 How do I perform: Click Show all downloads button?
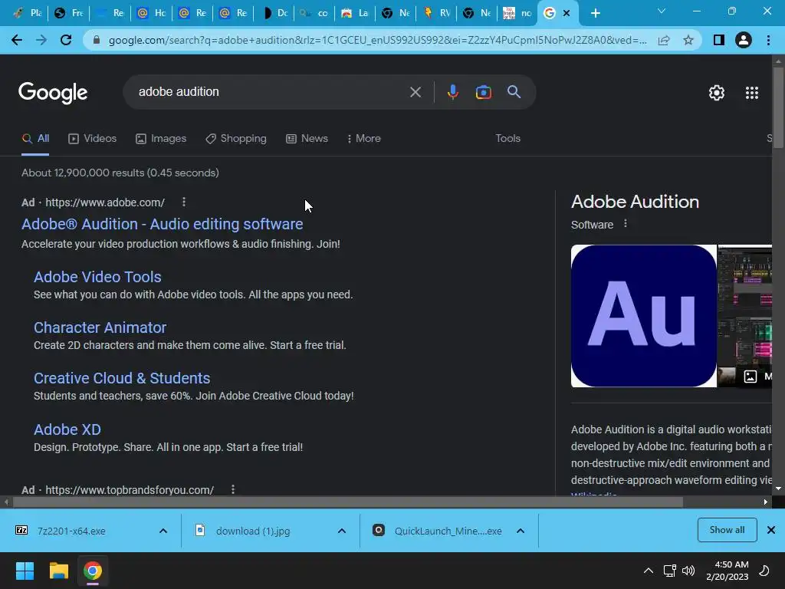click(x=727, y=530)
